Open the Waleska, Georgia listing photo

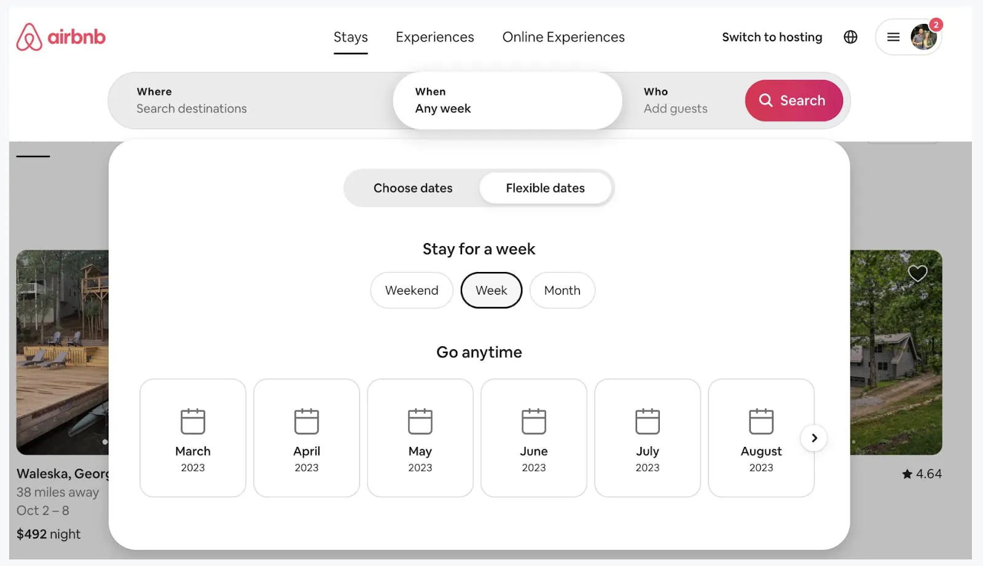click(63, 352)
